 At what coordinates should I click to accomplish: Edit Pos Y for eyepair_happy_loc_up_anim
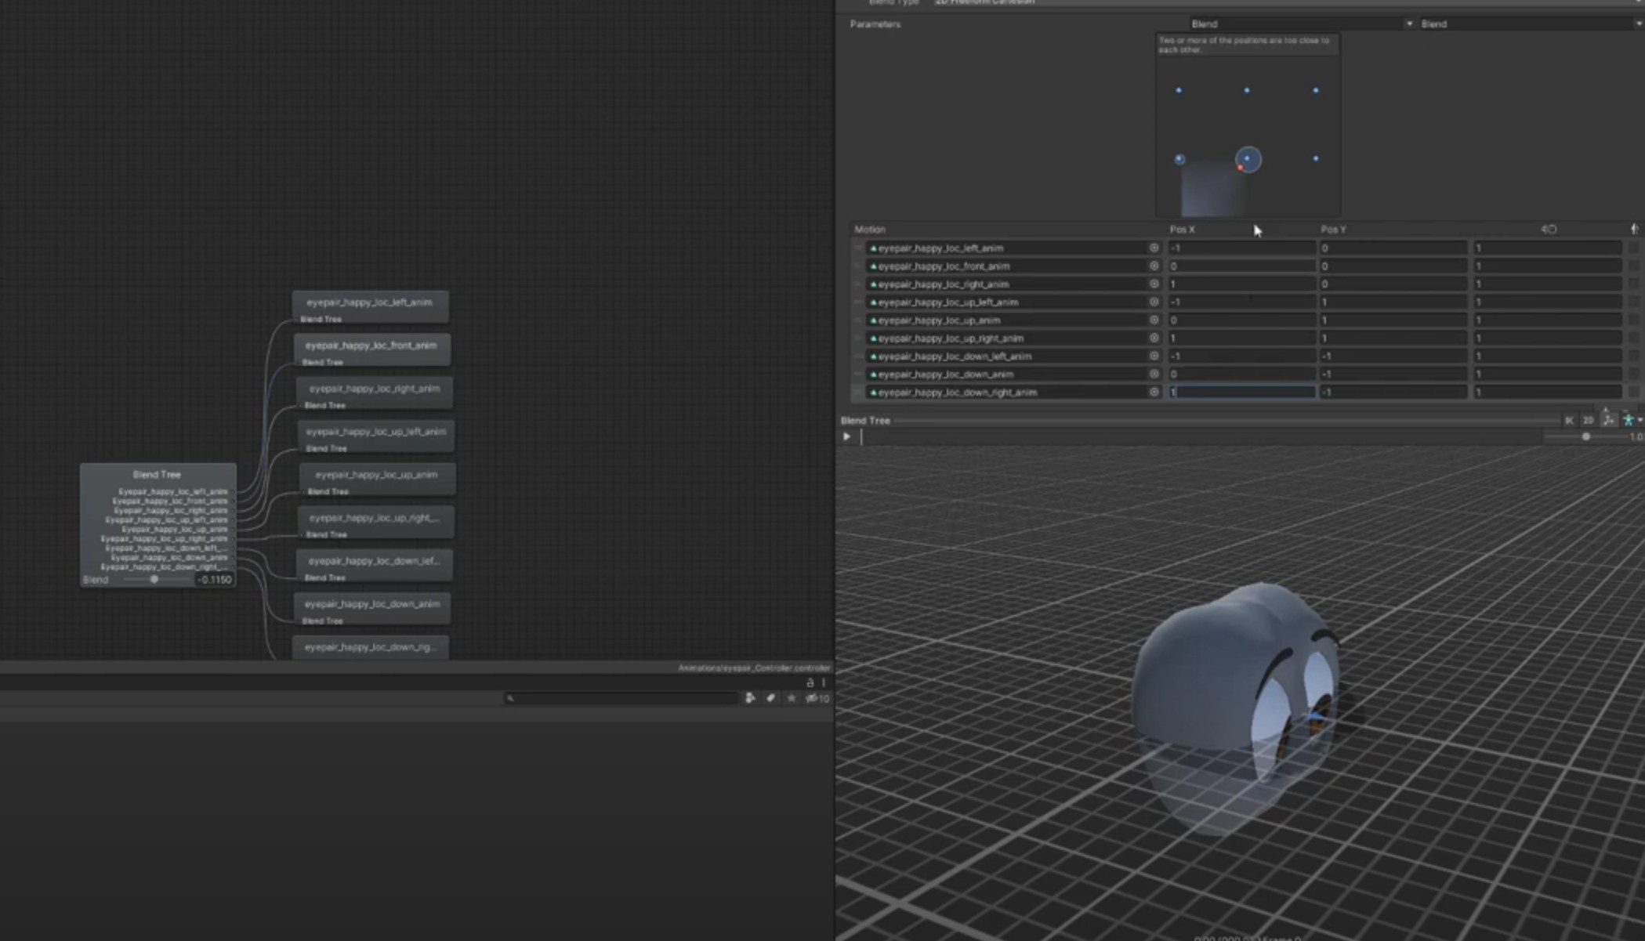tap(1393, 320)
